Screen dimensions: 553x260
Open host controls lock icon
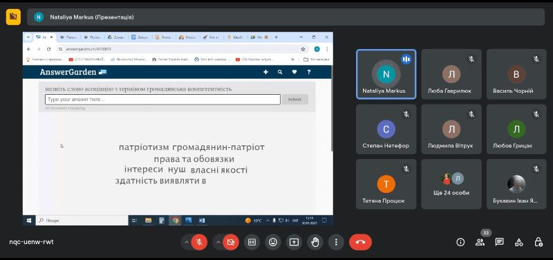[x=538, y=242]
